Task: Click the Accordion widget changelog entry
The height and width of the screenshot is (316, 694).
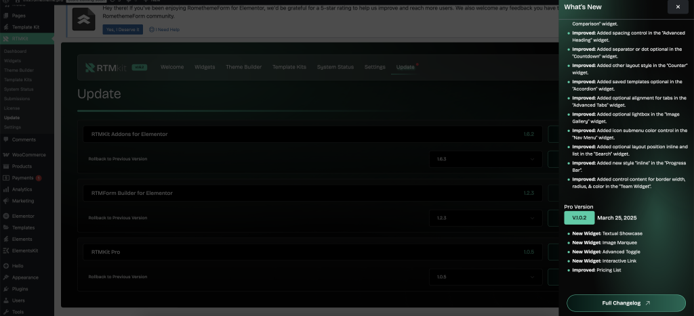Action: [x=627, y=85]
